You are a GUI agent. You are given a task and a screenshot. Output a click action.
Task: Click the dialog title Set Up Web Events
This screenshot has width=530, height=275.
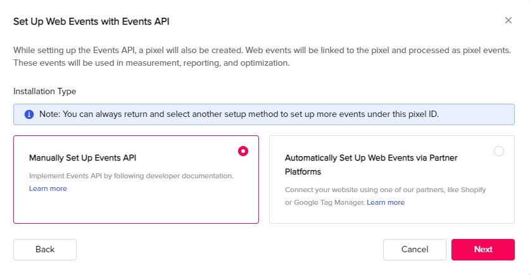(91, 21)
